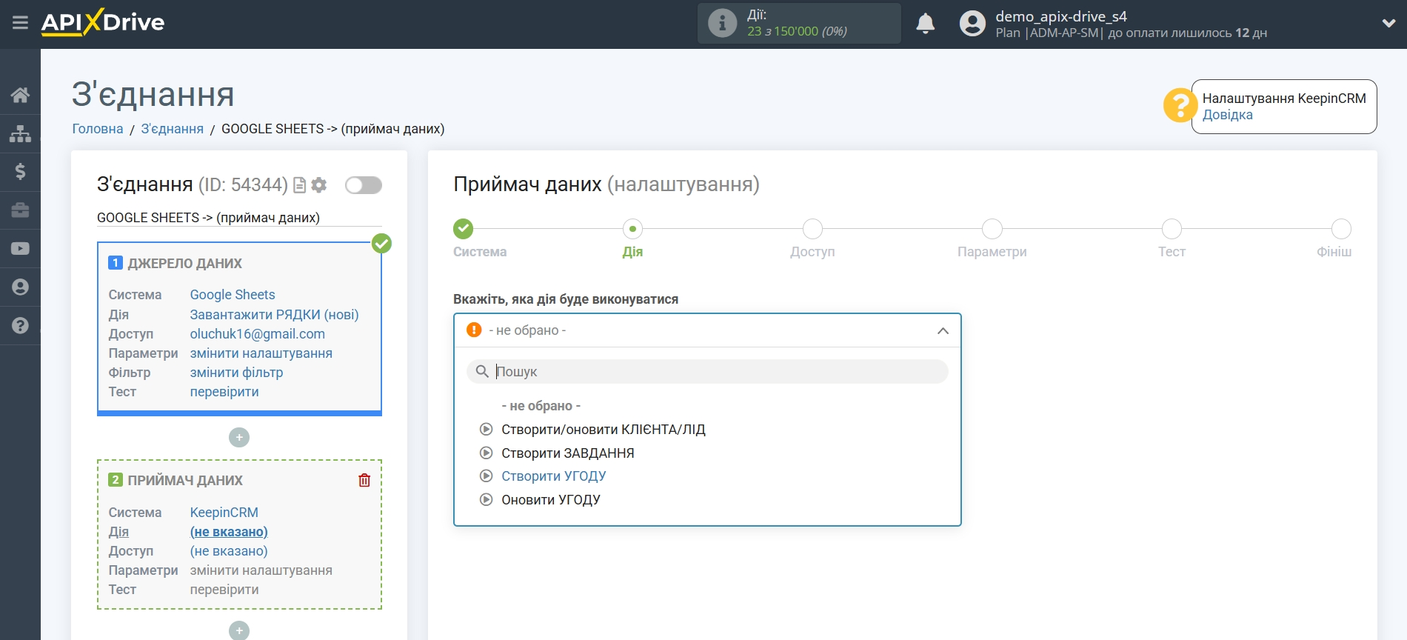Select Оновити УГОДУ option
The width and height of the screenshot is (1407, 640).
551,500
